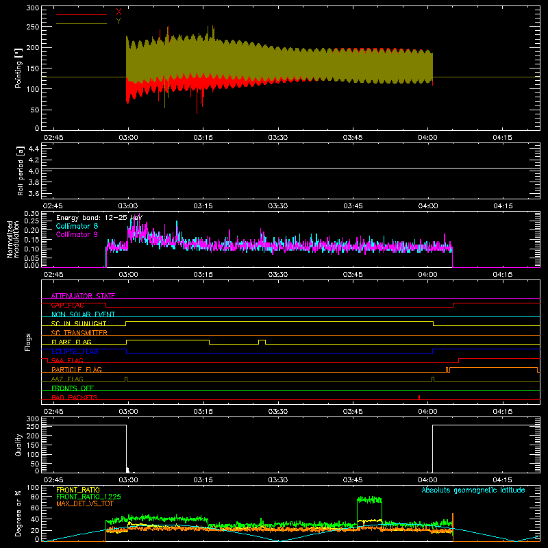Screen dimensions: 548x548
Task: Click the NON_SOLAR_EVENT flag label
Action: pyautogui.click(x=83, y=314)
